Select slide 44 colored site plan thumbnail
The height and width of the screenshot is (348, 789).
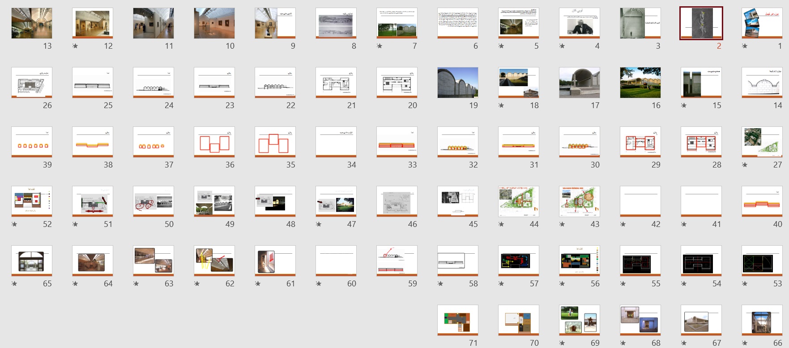coord(518,201)
